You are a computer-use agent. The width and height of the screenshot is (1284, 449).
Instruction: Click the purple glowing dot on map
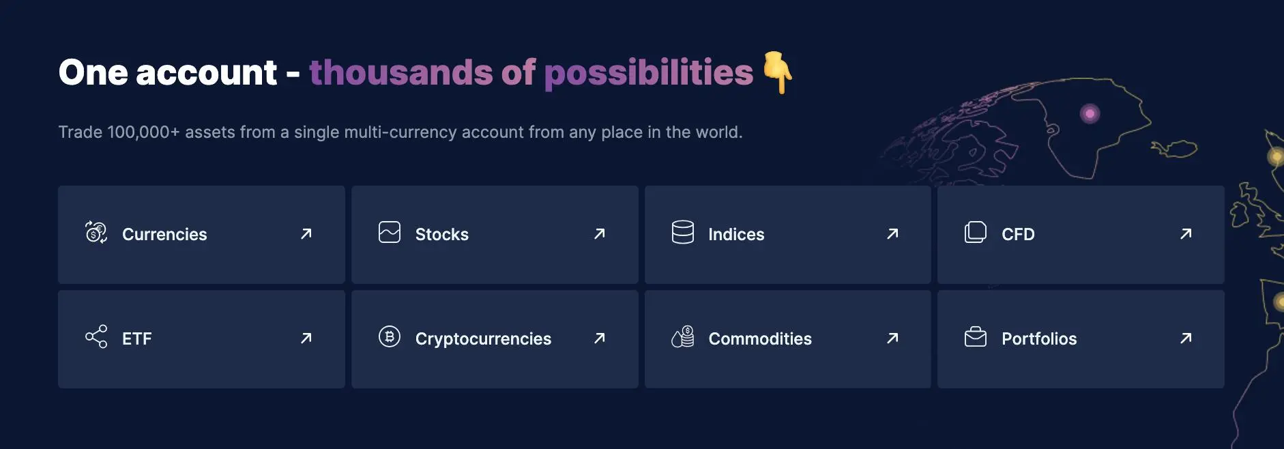point(1090,113)
